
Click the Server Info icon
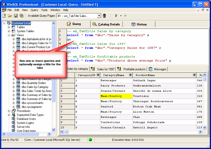point(14,127)
